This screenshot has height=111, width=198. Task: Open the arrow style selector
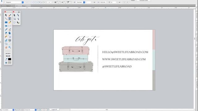coord(8,56)
